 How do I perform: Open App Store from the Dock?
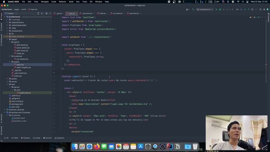140,147
